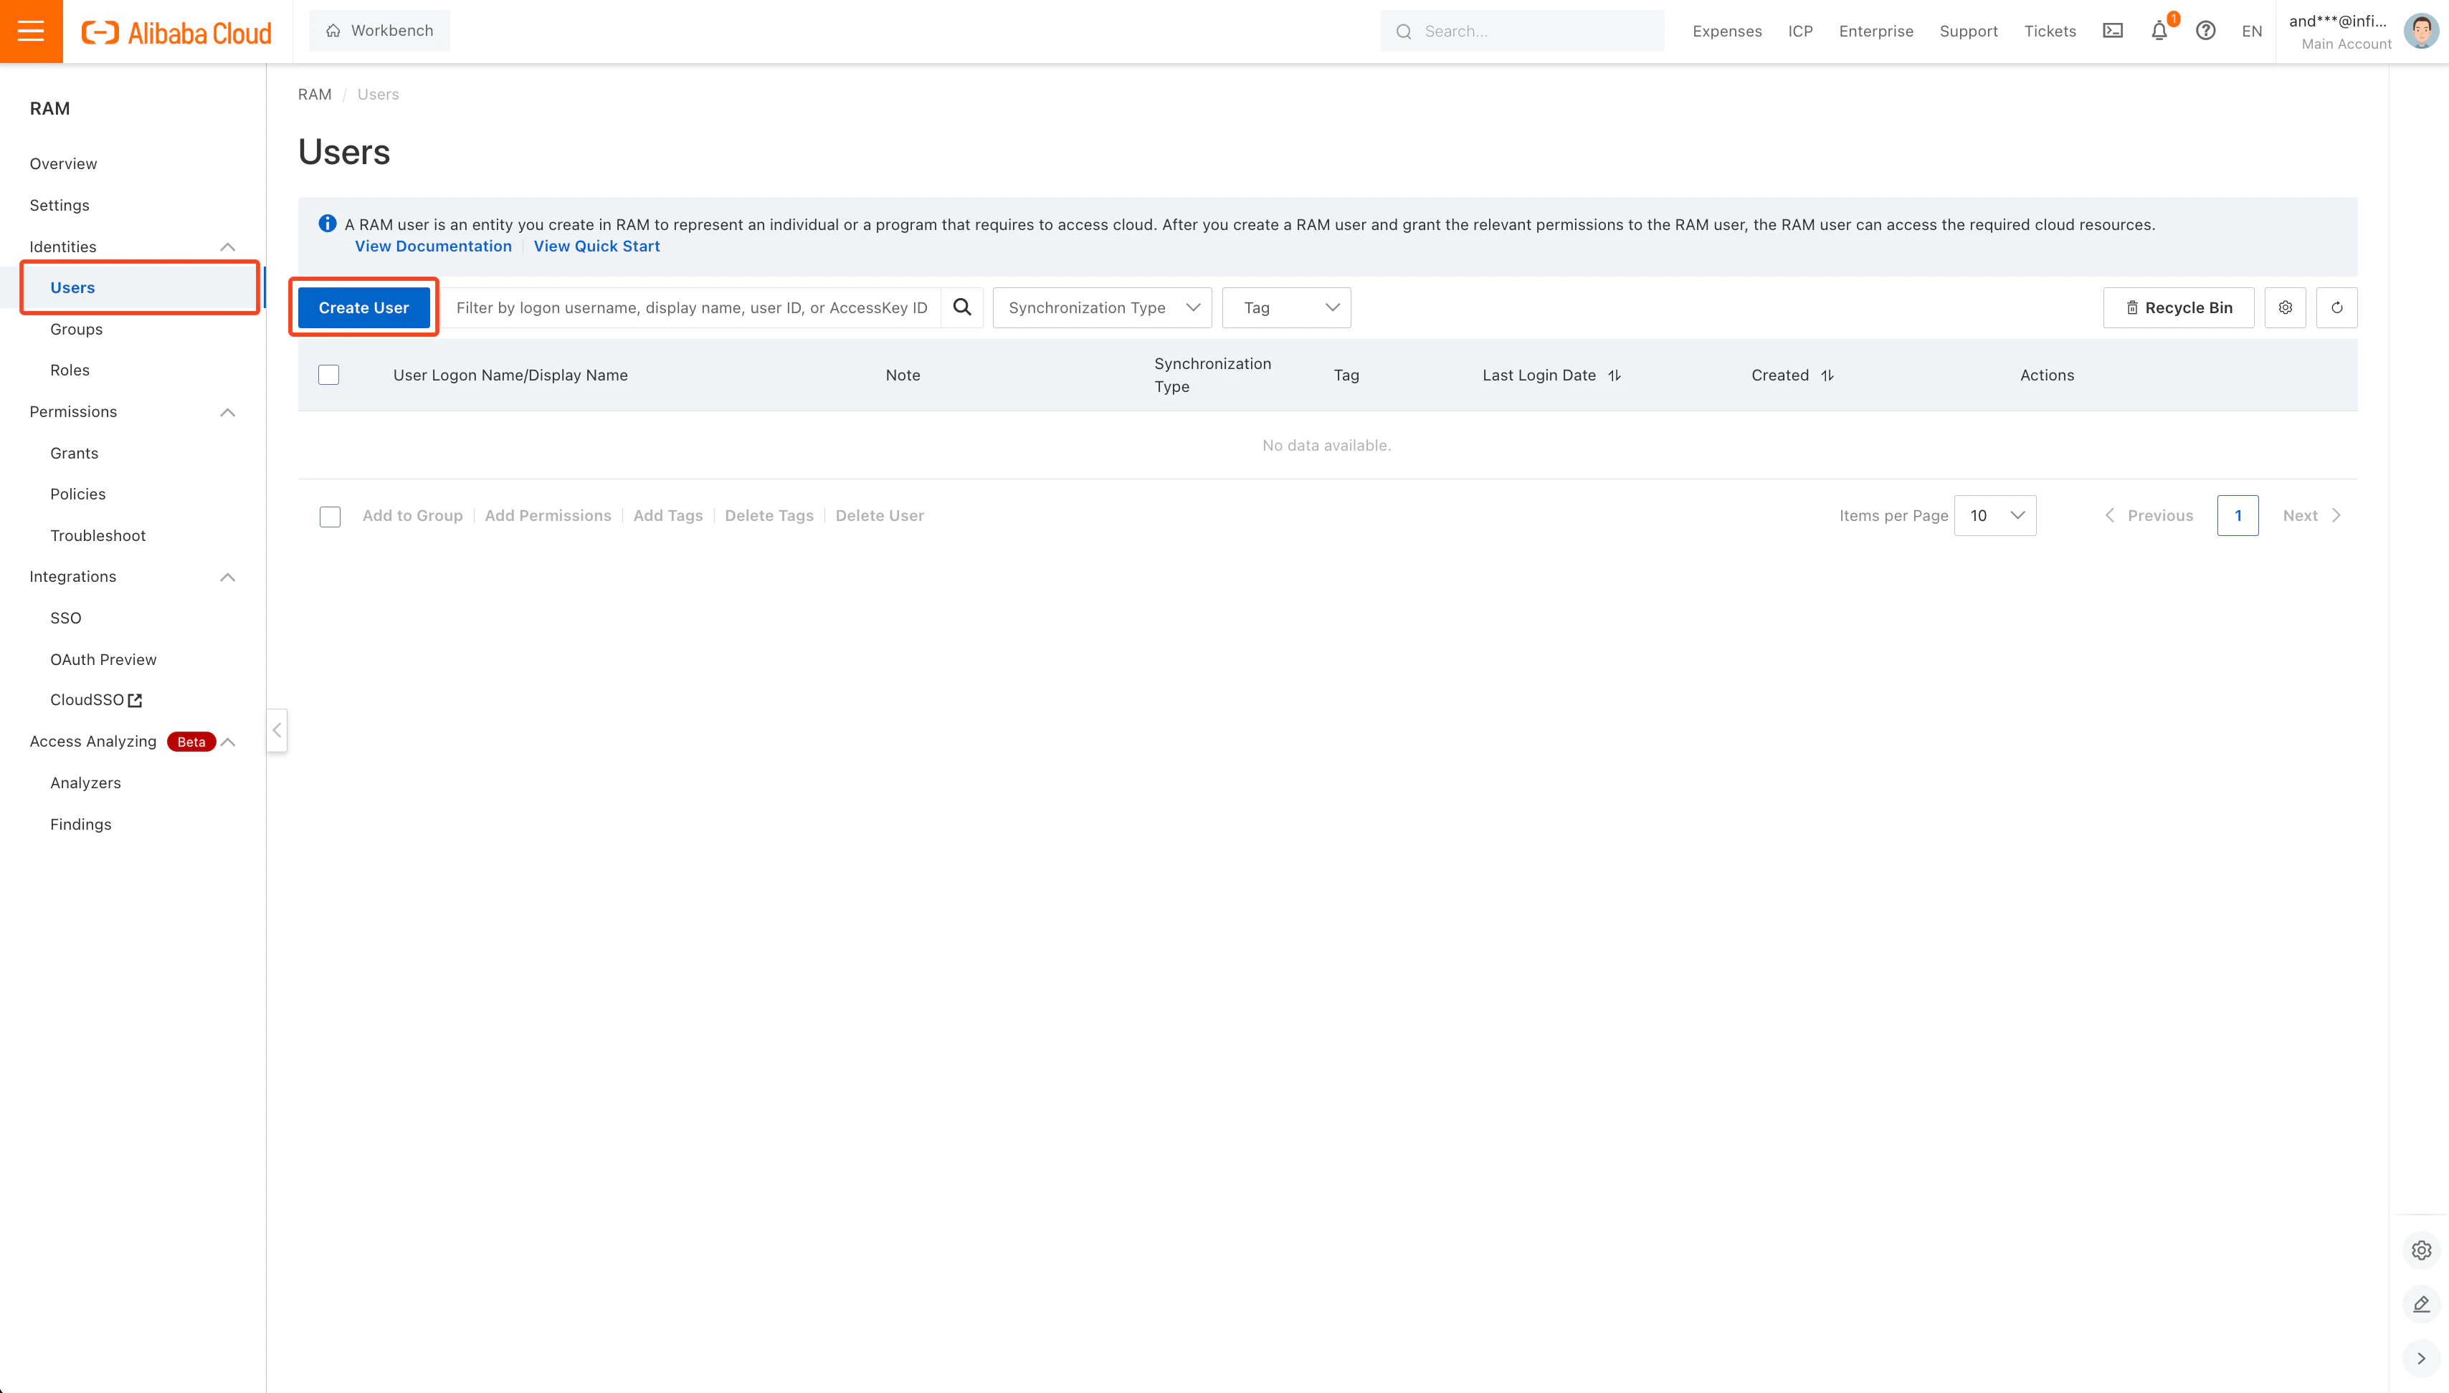Focus the user filter input field
Screen dimensions: 2449x1393
click(x=692, y=307)
